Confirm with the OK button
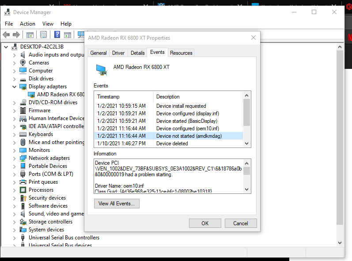 205,223
